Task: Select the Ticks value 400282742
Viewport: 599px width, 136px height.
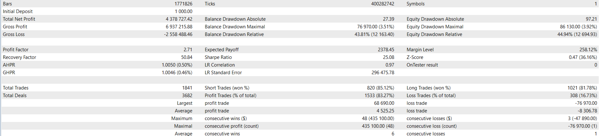Action: pos(382,4)
